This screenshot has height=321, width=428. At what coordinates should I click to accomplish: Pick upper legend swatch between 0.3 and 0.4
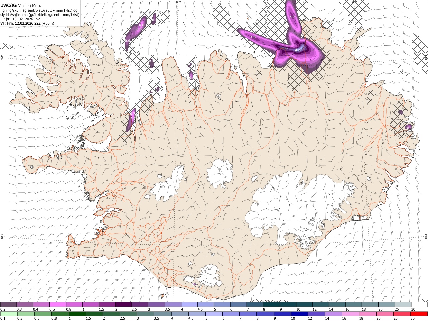25,305
